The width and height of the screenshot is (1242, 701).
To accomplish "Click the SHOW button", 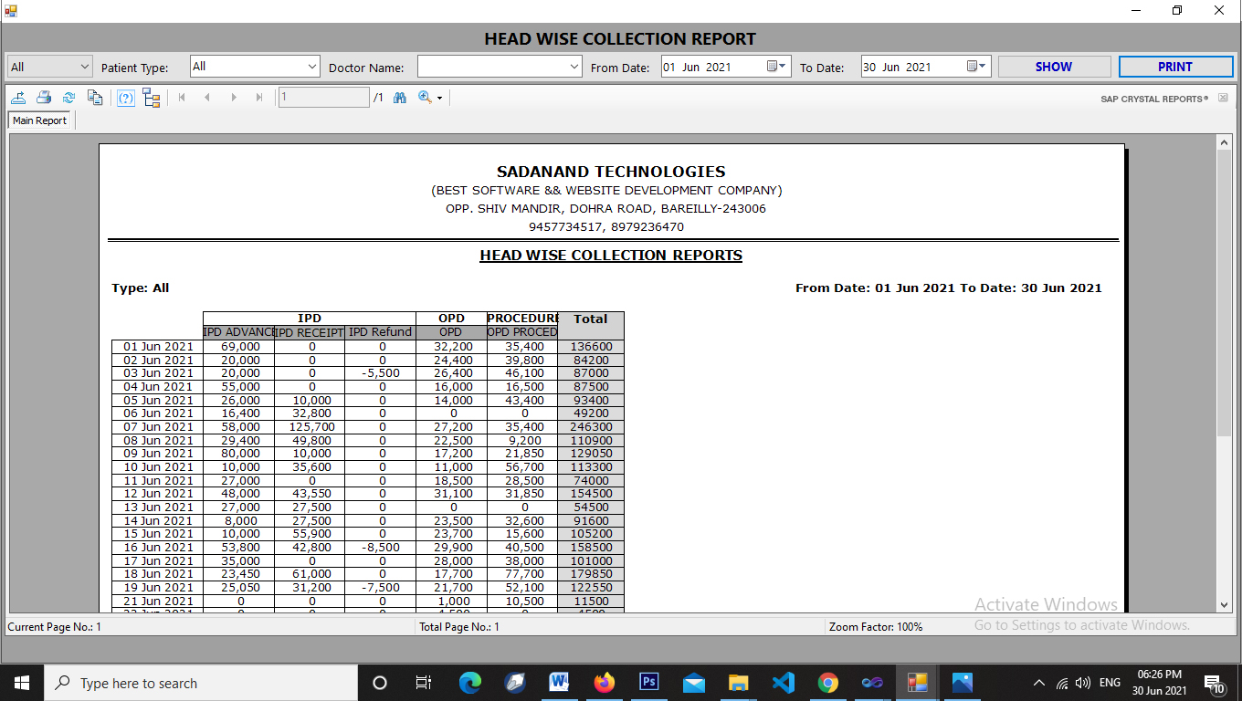I will [1054, 67].
